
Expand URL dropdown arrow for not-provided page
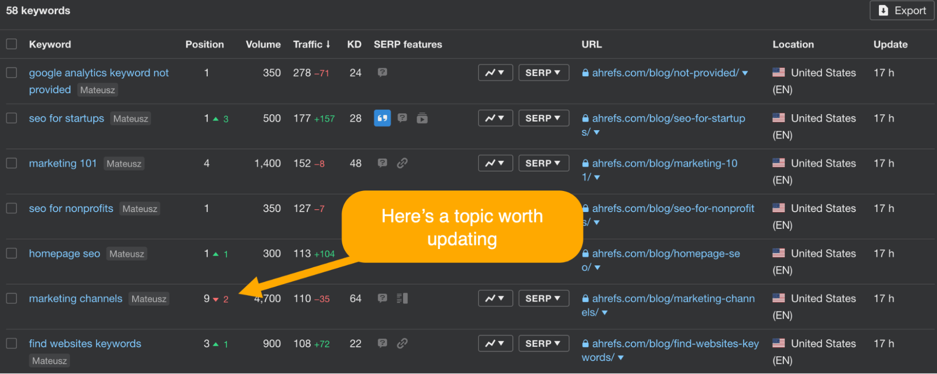click(745, 73)
